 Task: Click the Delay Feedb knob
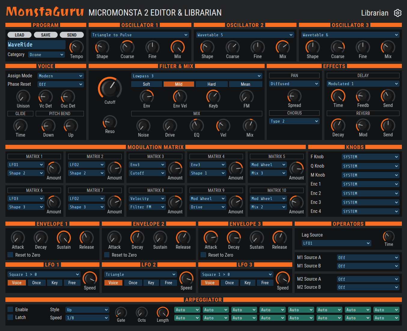pyautogui.click(x=363, y=96)
